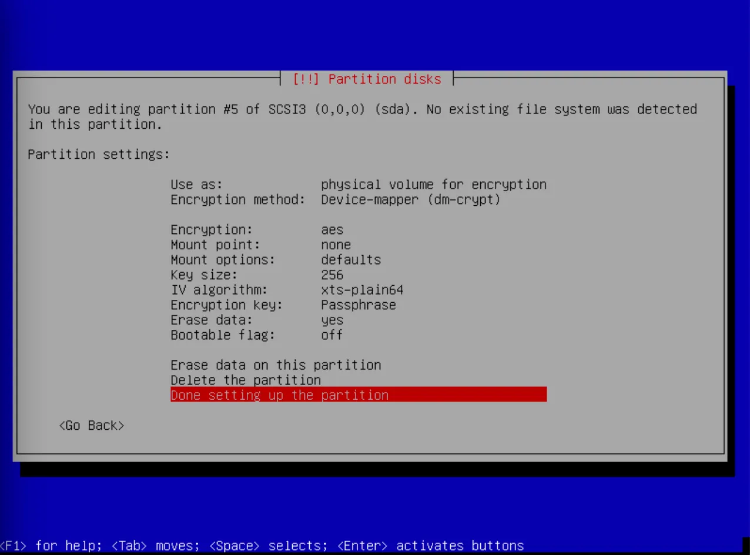Click the <Go Back> button
The height and width of the screenshot is (555, 750).
(92, 426)
